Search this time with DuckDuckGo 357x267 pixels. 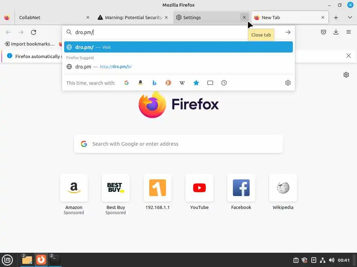pyautogui.click(x=168, y=83)
